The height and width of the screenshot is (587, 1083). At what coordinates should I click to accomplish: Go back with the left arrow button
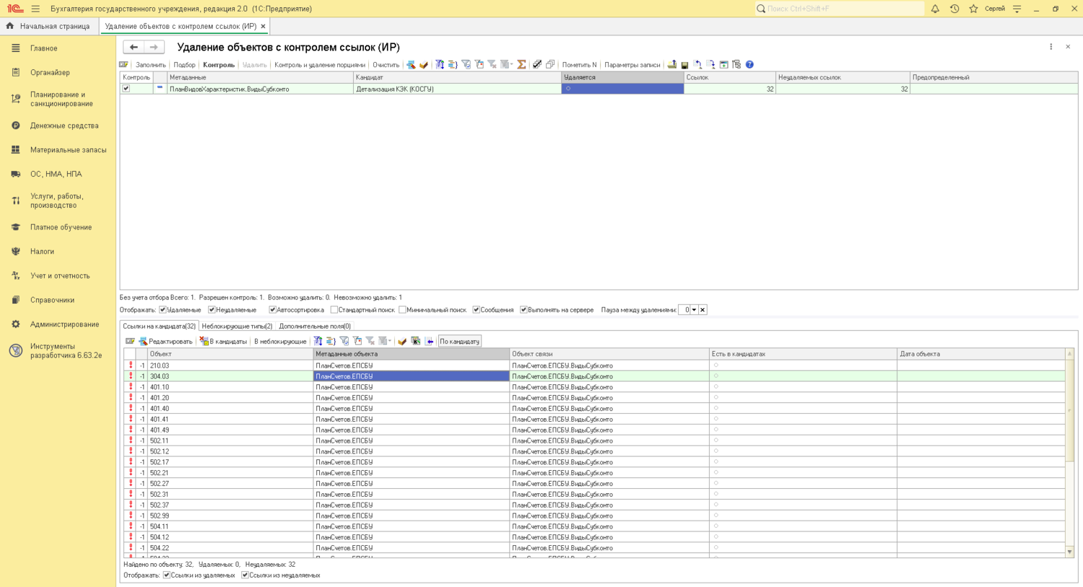tap(134, 47)
